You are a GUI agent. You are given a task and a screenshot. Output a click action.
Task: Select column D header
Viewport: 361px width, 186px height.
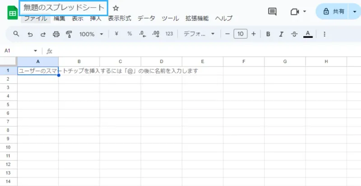(162, 62)
